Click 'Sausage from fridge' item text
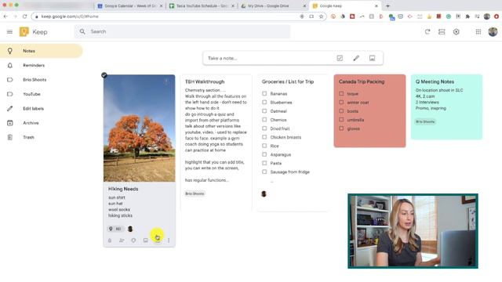The height and width of the screenshot is (282, 502). click(x=289, y=172)
